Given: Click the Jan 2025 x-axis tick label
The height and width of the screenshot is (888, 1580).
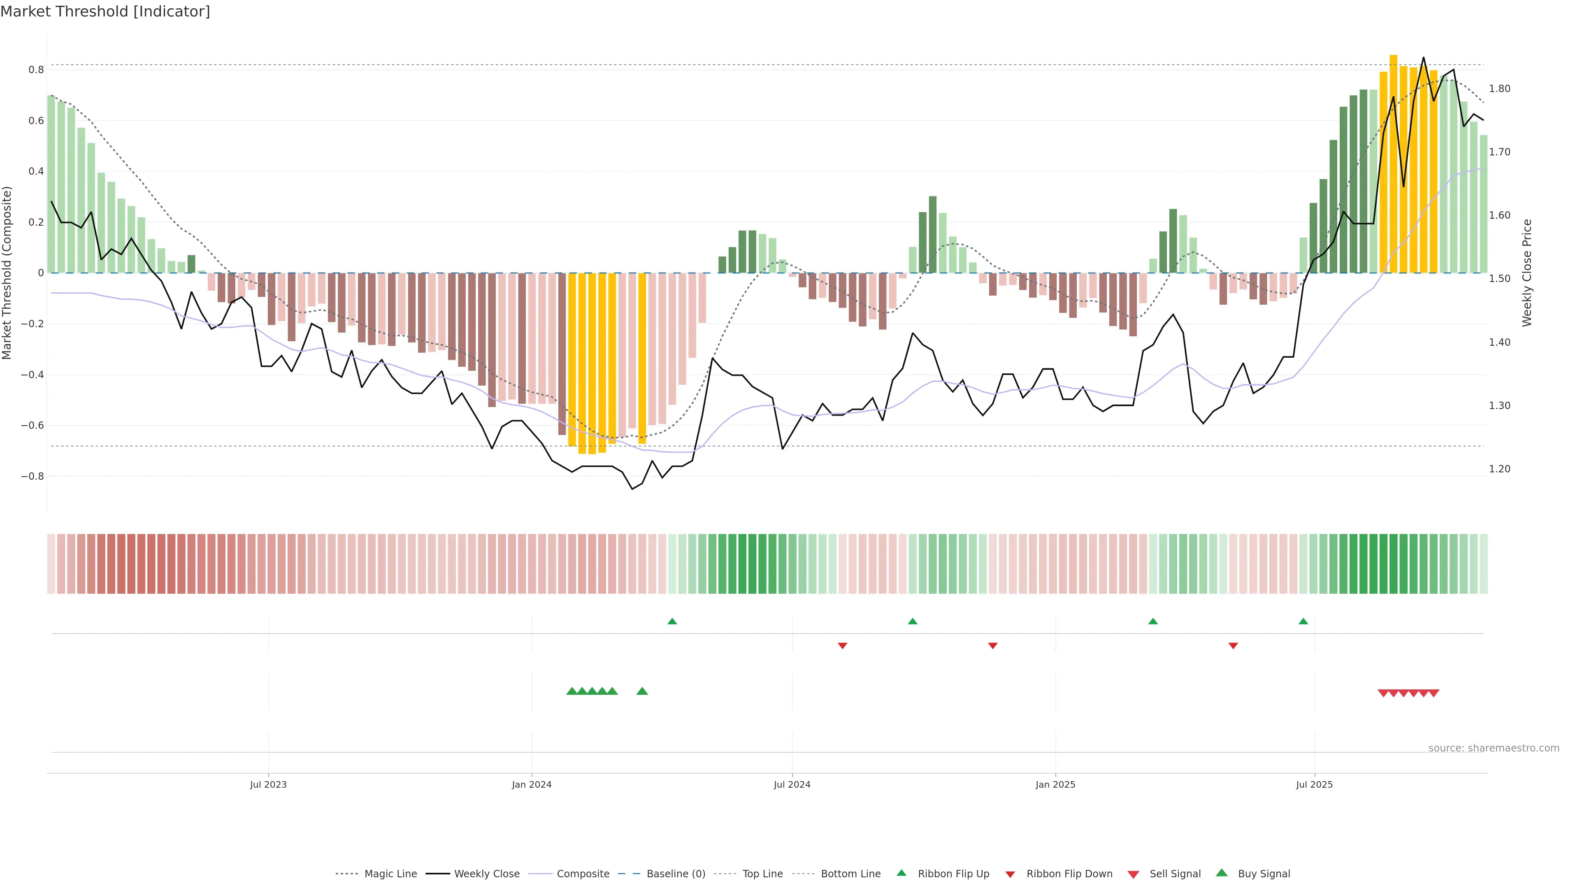Looking at the screenshot, I should tap(1055, 784).
